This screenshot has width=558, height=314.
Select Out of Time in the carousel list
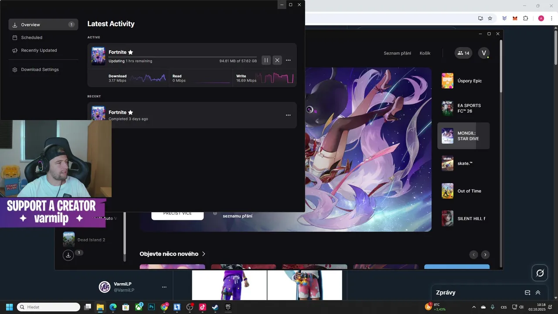[x=463, y=191]
